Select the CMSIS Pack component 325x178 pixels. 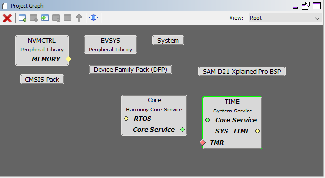pyautogui.click(x=42, y=79)
